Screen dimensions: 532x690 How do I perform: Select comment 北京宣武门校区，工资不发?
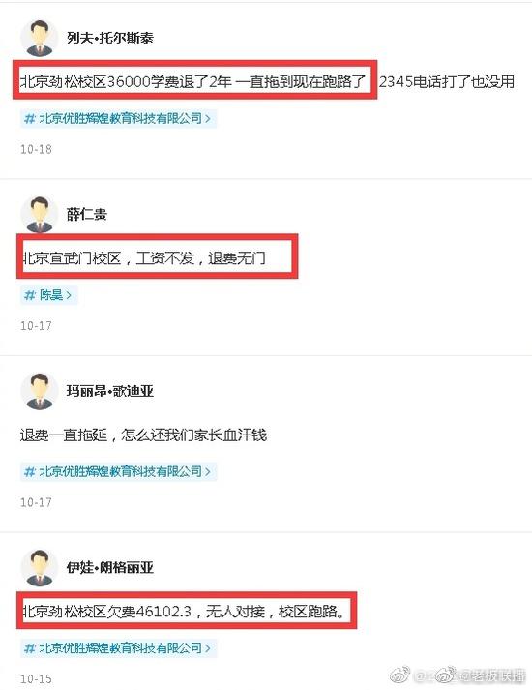144,258
